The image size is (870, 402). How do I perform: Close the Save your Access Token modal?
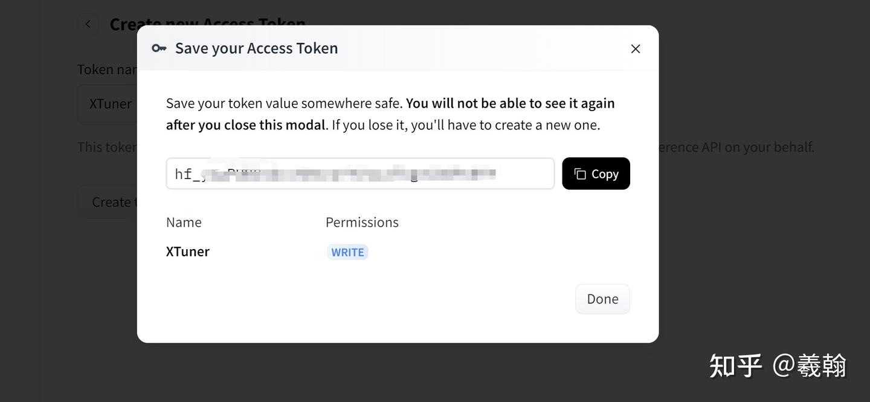[635, 48]
